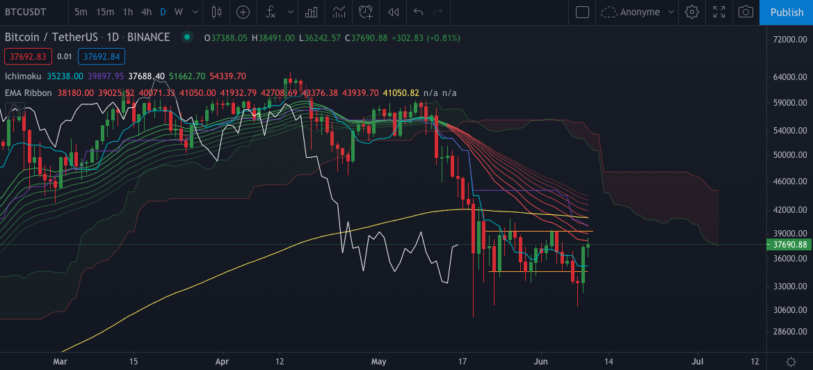Switch to the 4h timeframe
The width and height of the screenshot is (813, 370).
147,12
